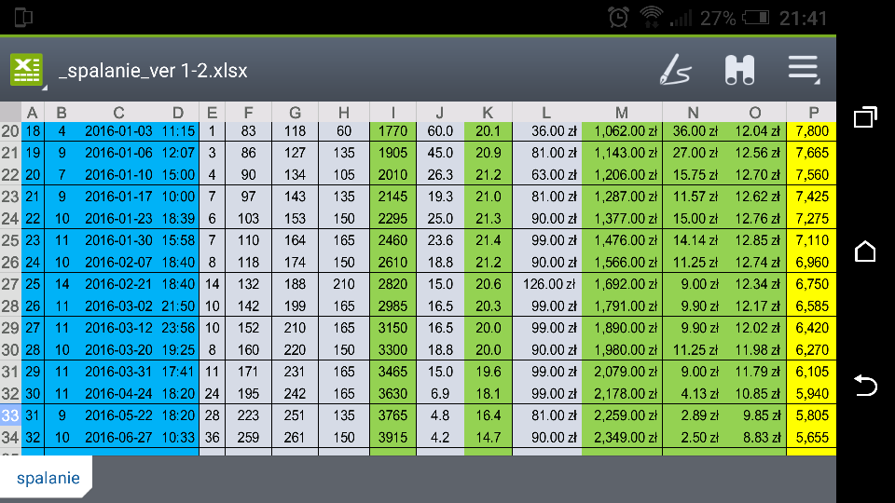The width and height of the screenshot is (895, 503).
Task: Select the select-all corner of grid
Action: tap(10, 112)
